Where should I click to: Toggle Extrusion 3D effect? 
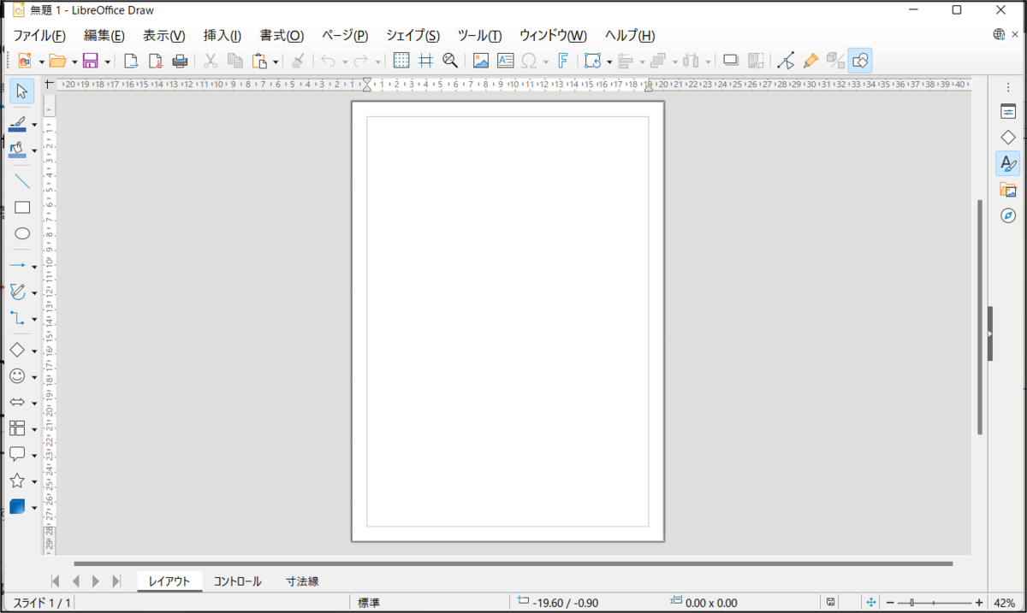click(x=835, y=61)
